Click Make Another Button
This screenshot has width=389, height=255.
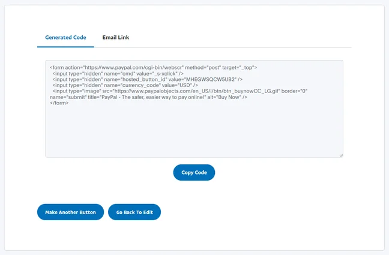click(70, 212)
